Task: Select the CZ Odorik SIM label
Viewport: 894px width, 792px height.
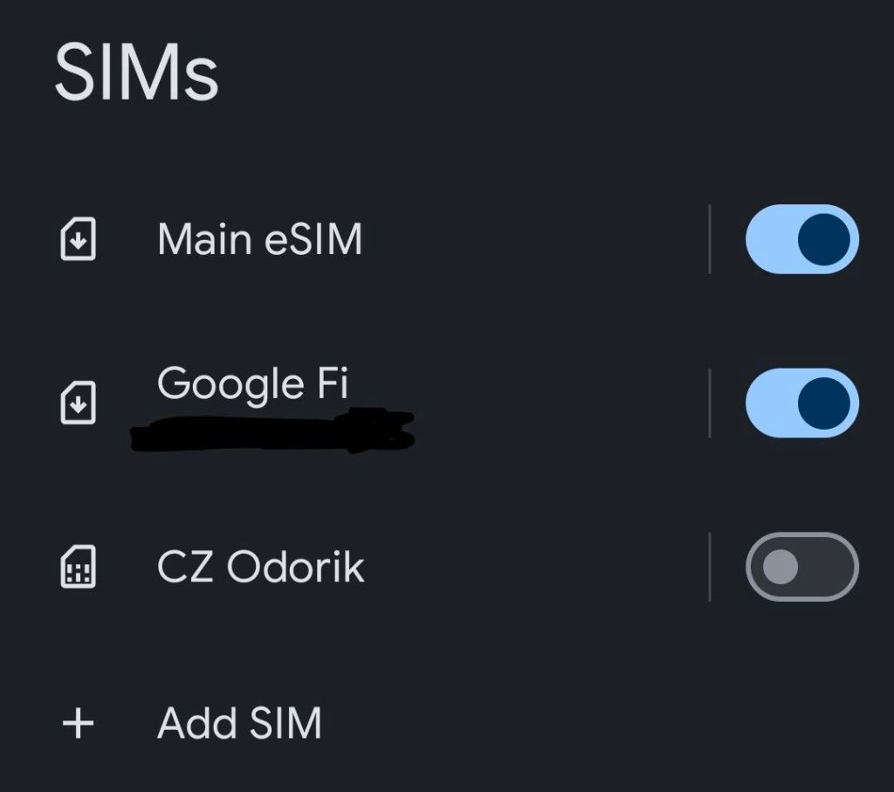Action: 260,568
